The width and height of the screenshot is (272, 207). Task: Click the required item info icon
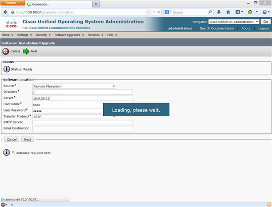click(x=6, y=153)
